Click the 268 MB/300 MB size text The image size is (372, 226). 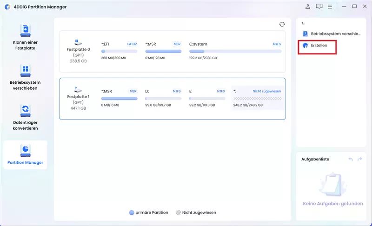pos(113,58)
